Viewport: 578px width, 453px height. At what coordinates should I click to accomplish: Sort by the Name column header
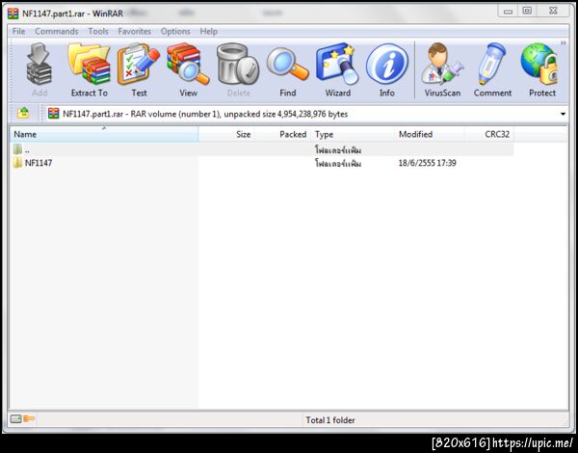tap(104, 134)
